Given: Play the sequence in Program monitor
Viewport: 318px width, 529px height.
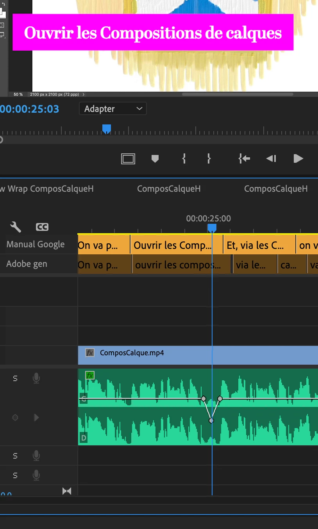Looking at the screenshot, I should (298, 158).
